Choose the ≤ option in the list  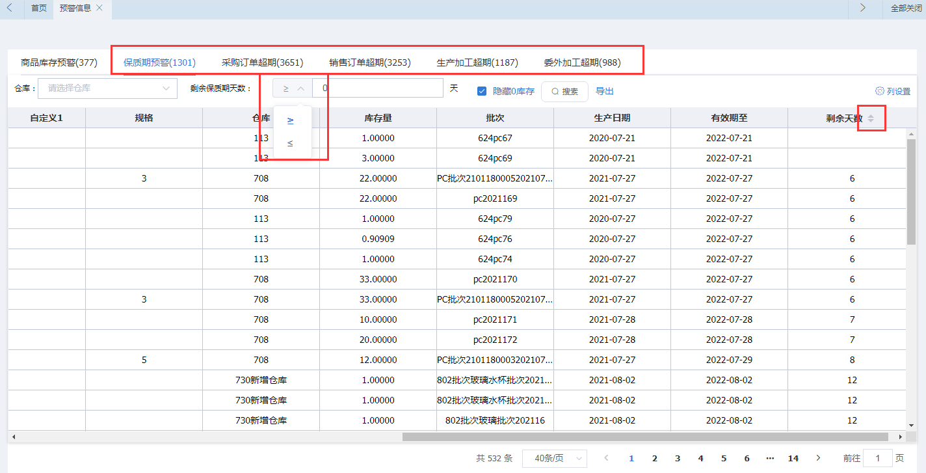291,143
